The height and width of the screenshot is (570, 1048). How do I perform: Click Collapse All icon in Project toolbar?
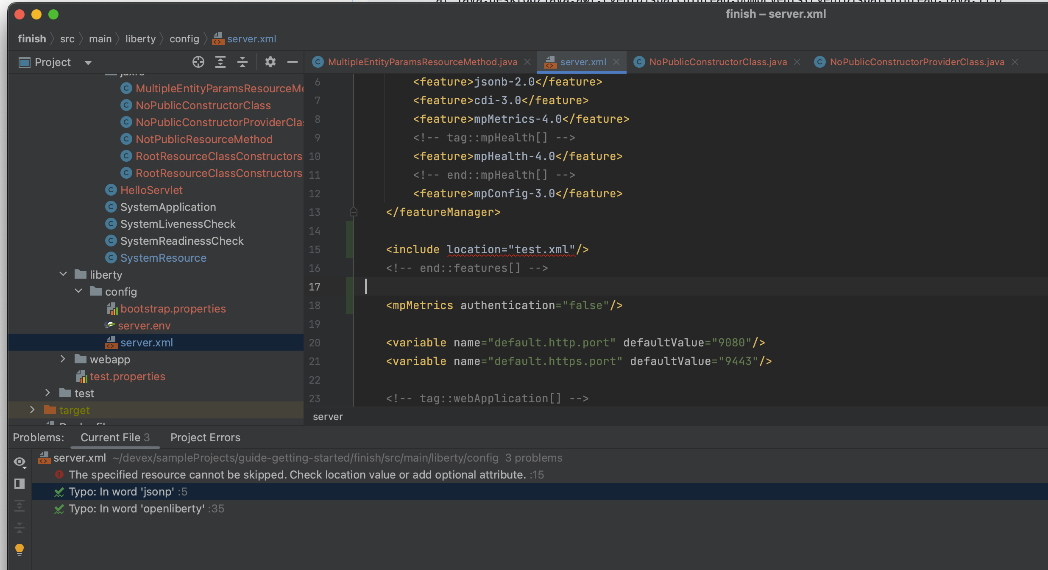(242, 62)
